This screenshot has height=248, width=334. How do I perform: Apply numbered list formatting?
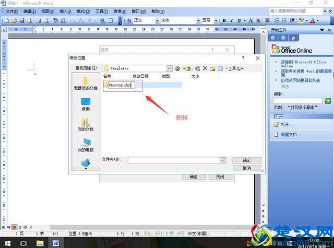coord(277,20)
